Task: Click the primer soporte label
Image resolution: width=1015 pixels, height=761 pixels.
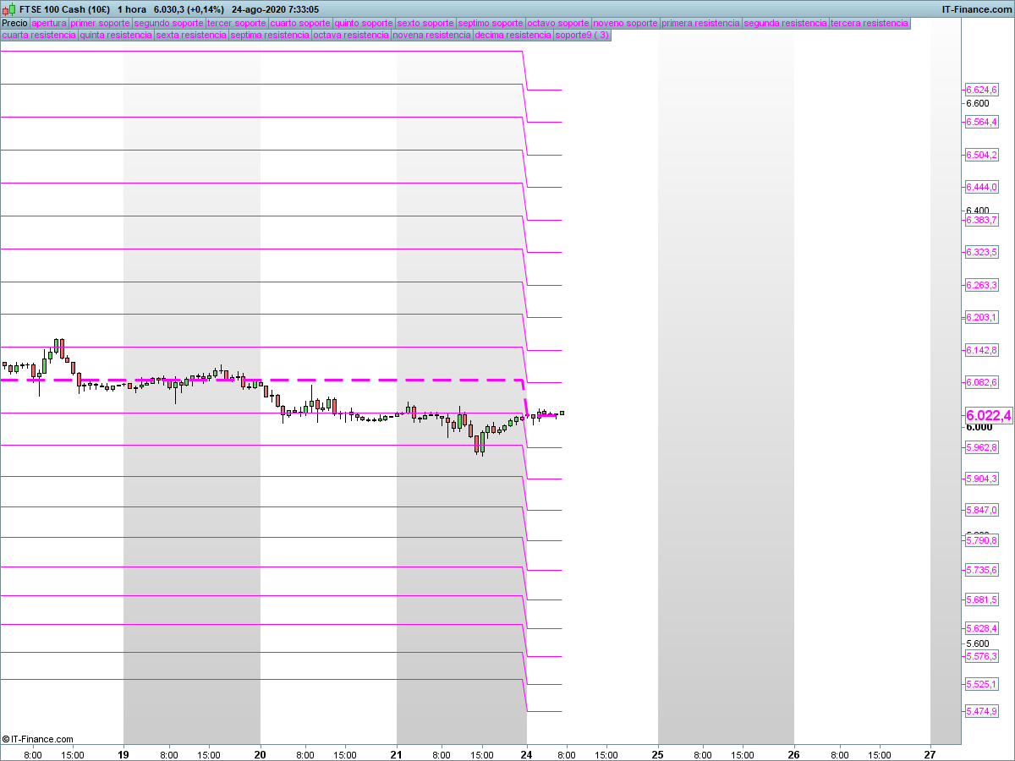Action: click(x=100, y=24)
